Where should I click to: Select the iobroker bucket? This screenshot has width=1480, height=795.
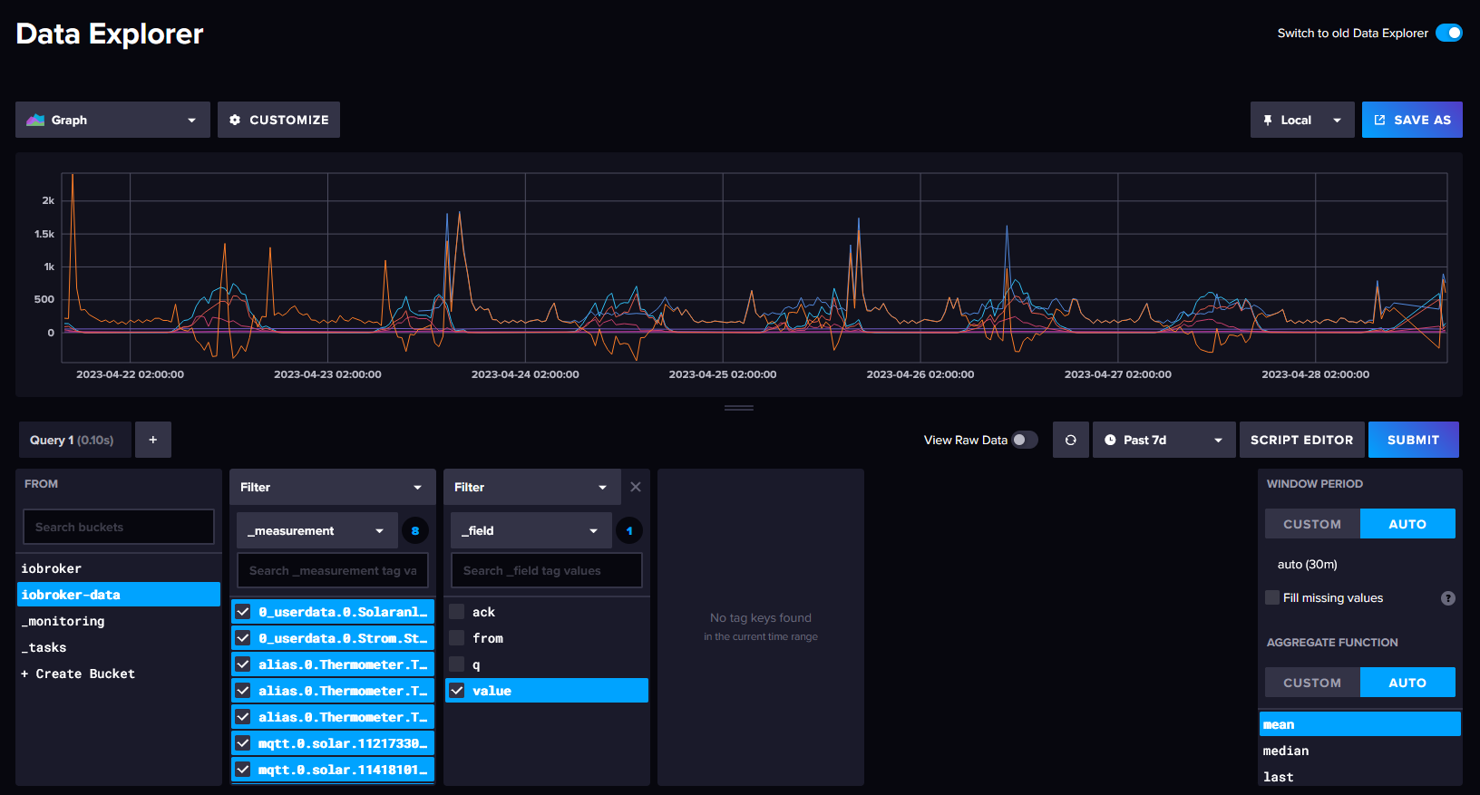click(x=119, y=568)
